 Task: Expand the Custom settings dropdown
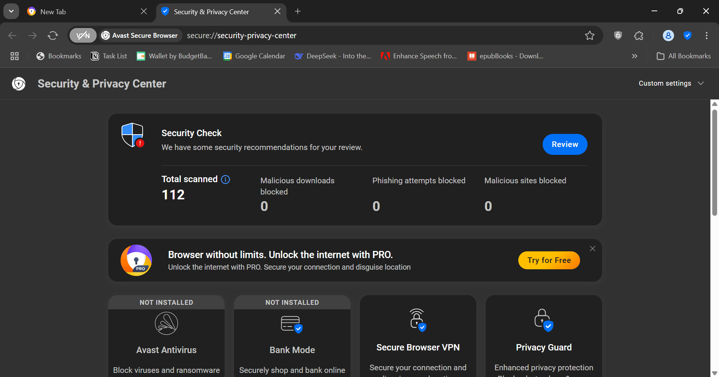point(671,83)
